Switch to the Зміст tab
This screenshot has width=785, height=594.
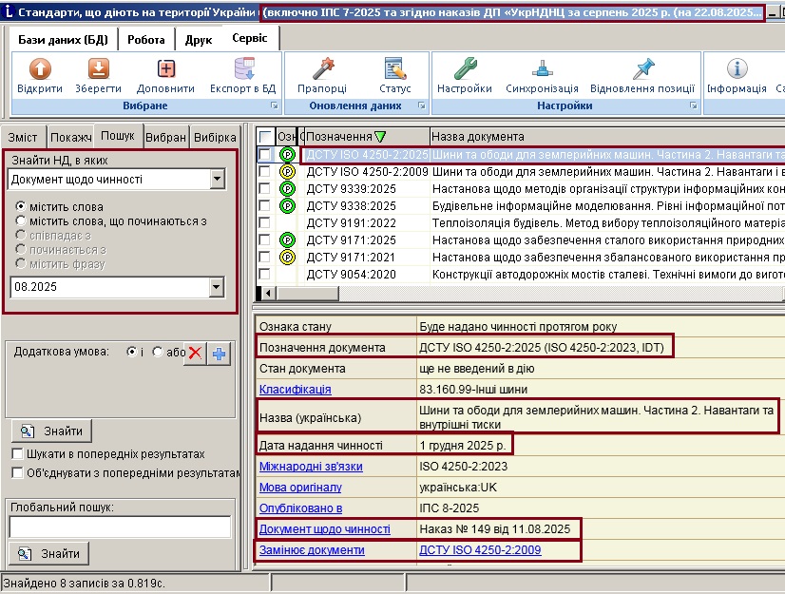tap(23, 137)
